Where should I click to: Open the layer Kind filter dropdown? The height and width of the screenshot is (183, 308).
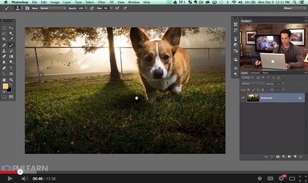click(247, 77)
